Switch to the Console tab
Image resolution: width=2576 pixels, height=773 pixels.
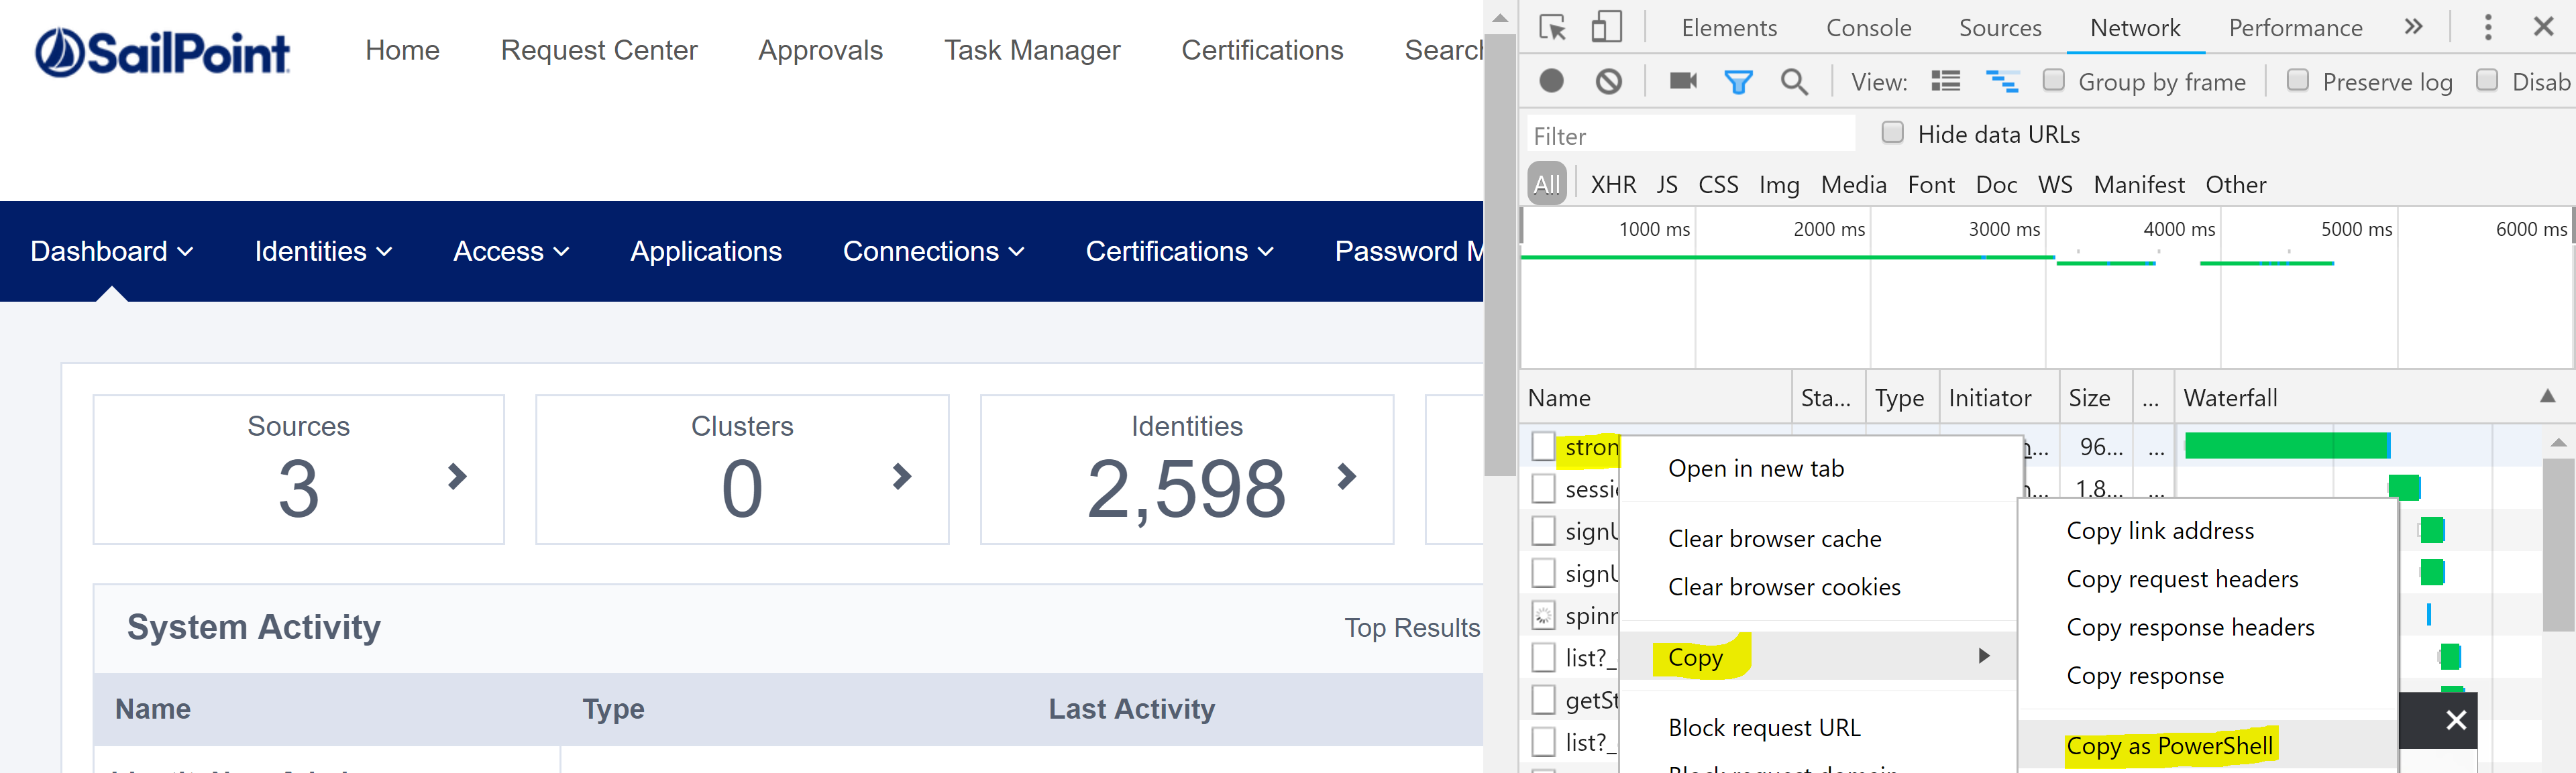(x=1868, y=28)
